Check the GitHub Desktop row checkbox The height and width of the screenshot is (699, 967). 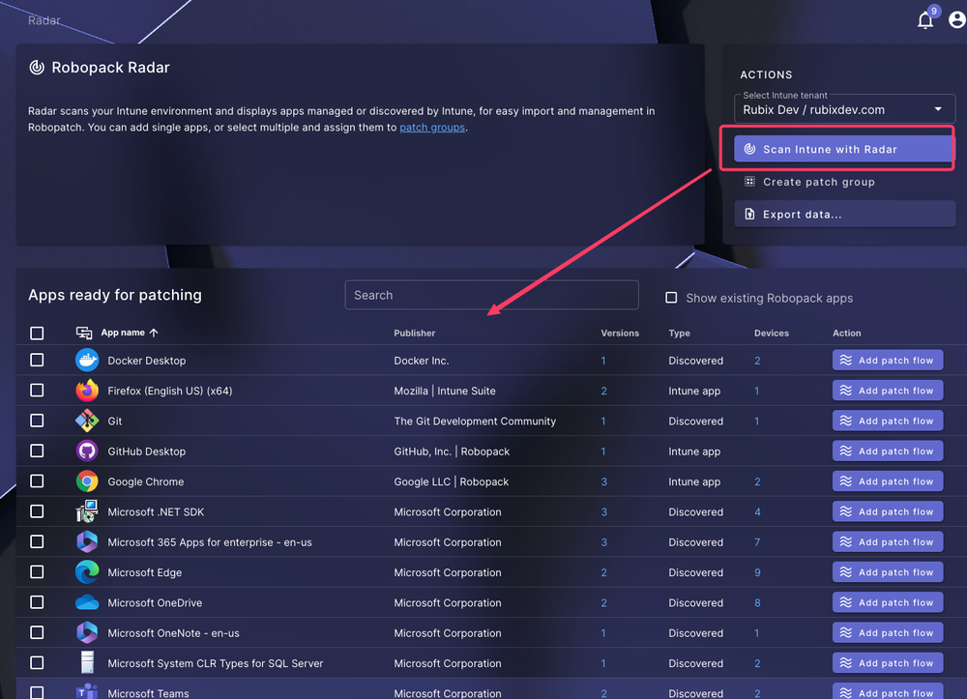point(37,451)
